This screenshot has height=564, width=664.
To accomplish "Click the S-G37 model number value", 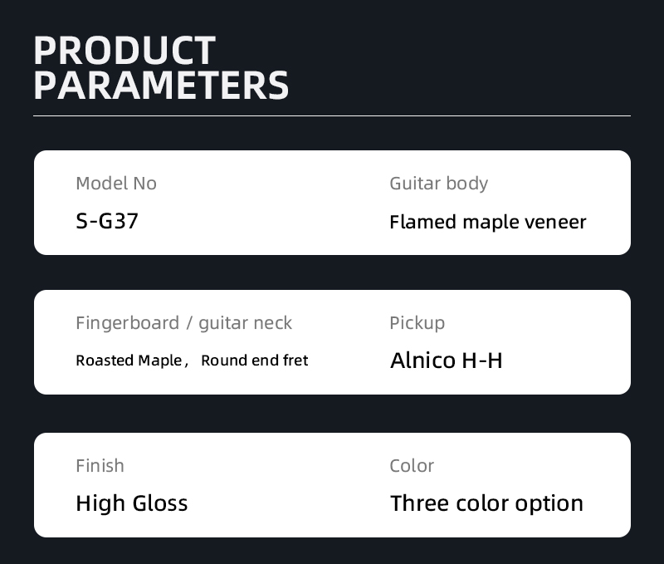I will tap(107, 222).
